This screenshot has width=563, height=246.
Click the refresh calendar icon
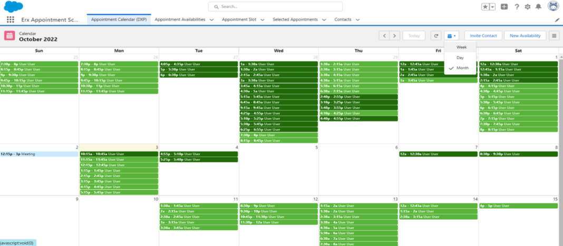click(x=436, y=36)
